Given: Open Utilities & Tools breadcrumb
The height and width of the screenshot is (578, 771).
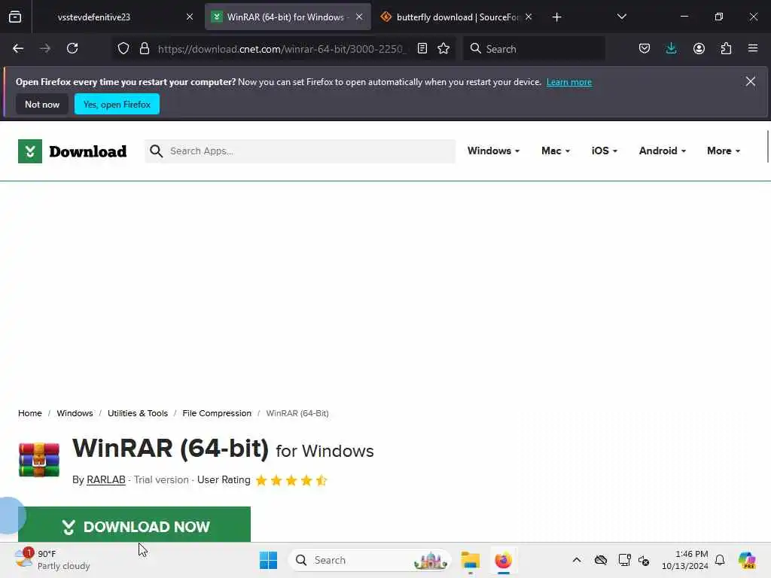Looking at the screenshot, I should (138, 413).
